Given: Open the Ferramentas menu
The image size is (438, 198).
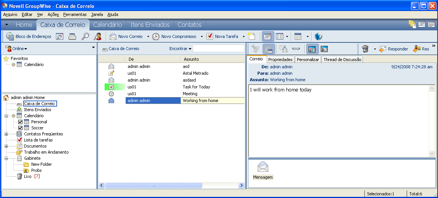Looking at the screenshot, I should tap(75, 14).
